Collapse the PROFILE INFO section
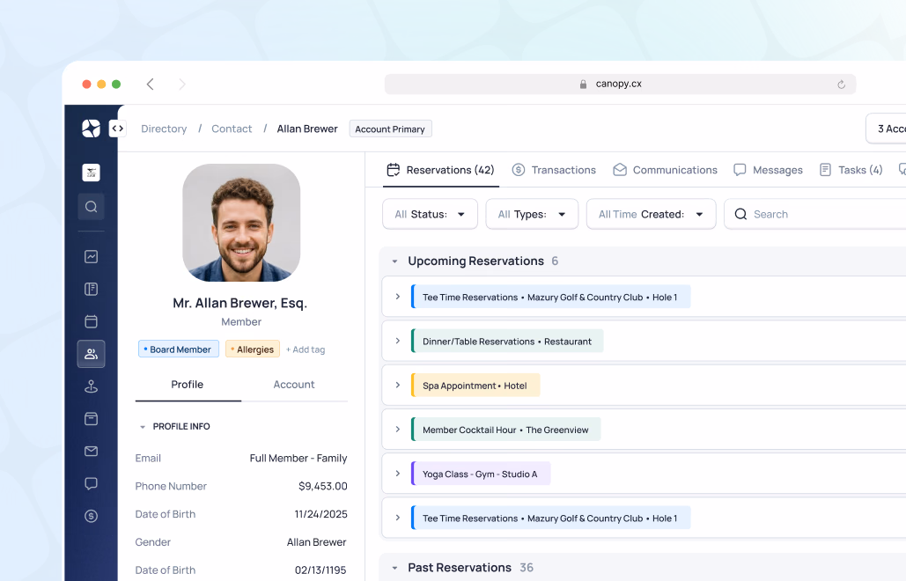Screen dimensions: 906x581 click(x=142, y=427)
